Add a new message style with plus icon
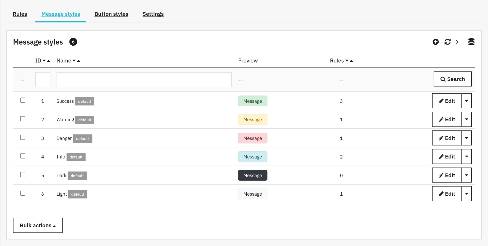 point(436,42)
